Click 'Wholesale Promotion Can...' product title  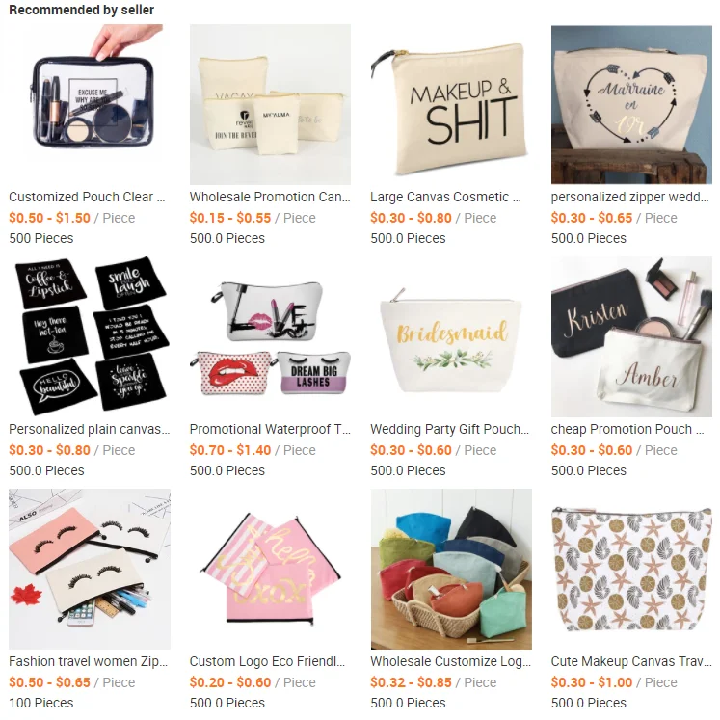(270, 197)
